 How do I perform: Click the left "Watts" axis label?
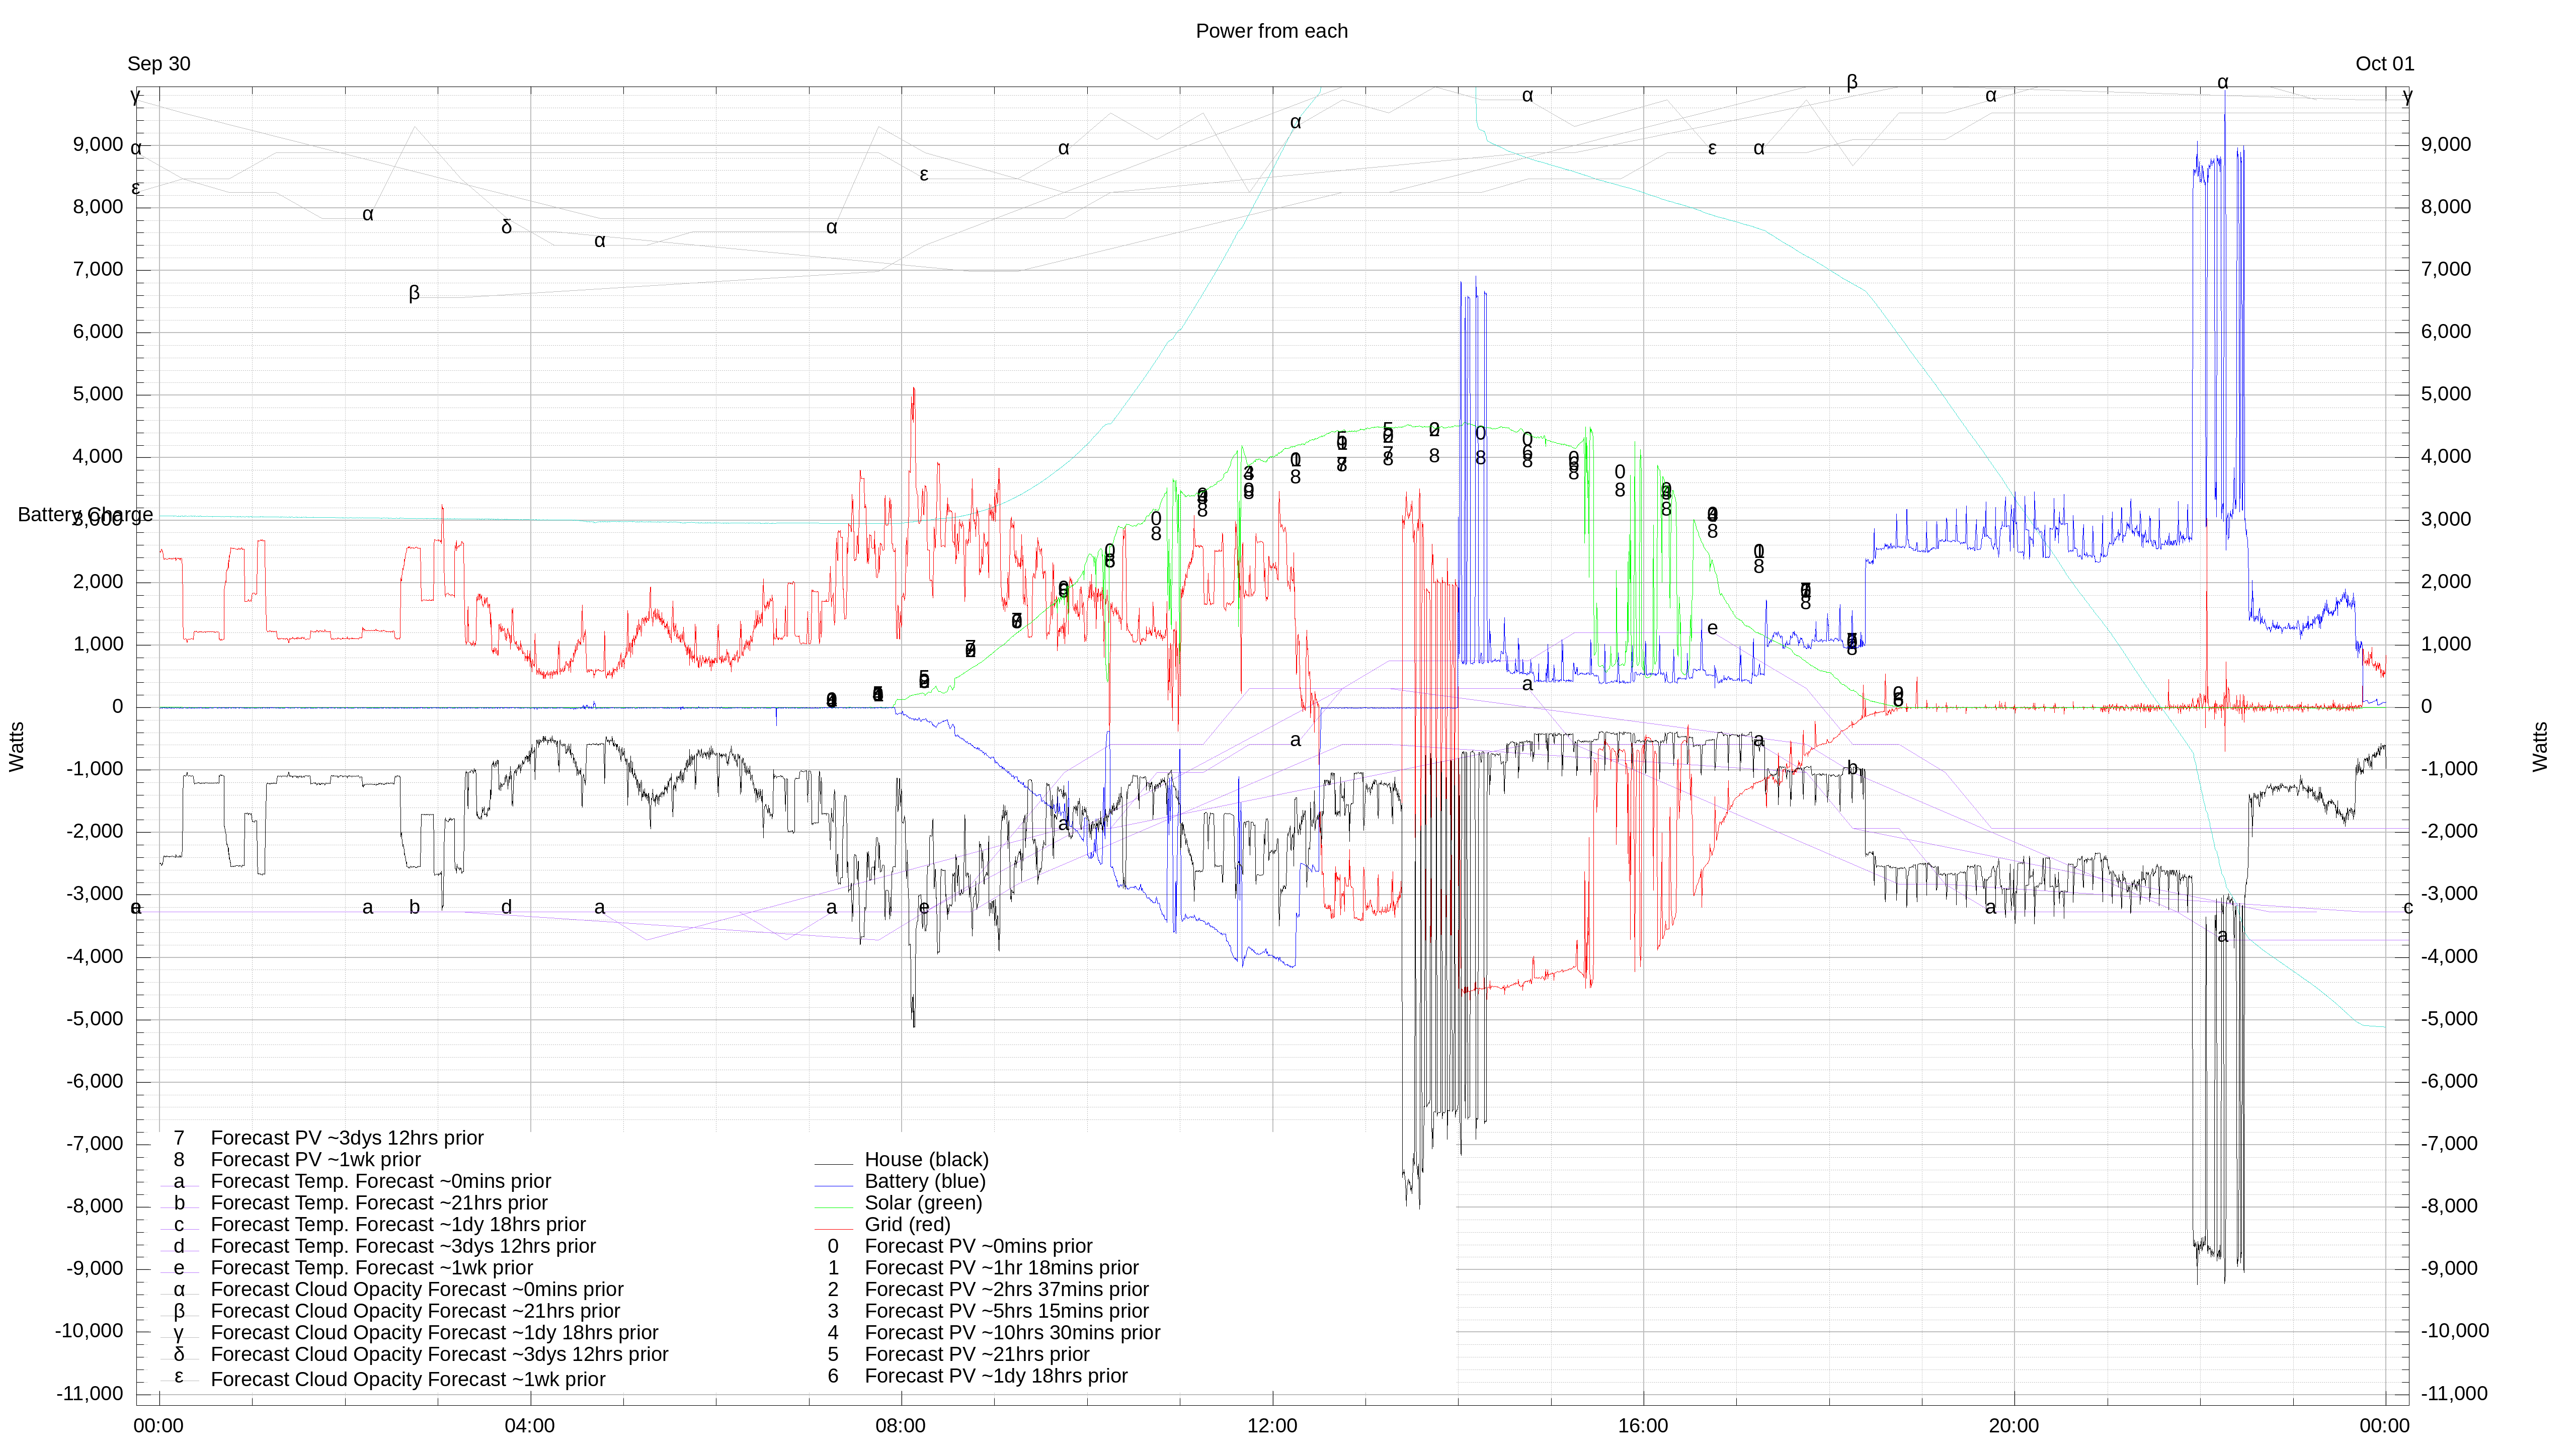click(17, 747)
